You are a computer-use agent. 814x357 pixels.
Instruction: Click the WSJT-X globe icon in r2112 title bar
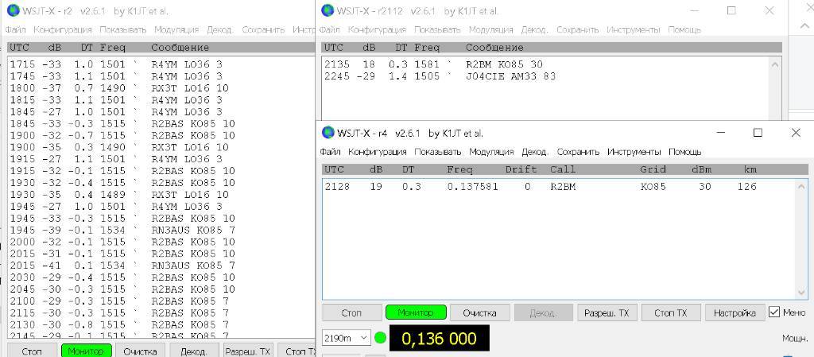coord(328,10)
